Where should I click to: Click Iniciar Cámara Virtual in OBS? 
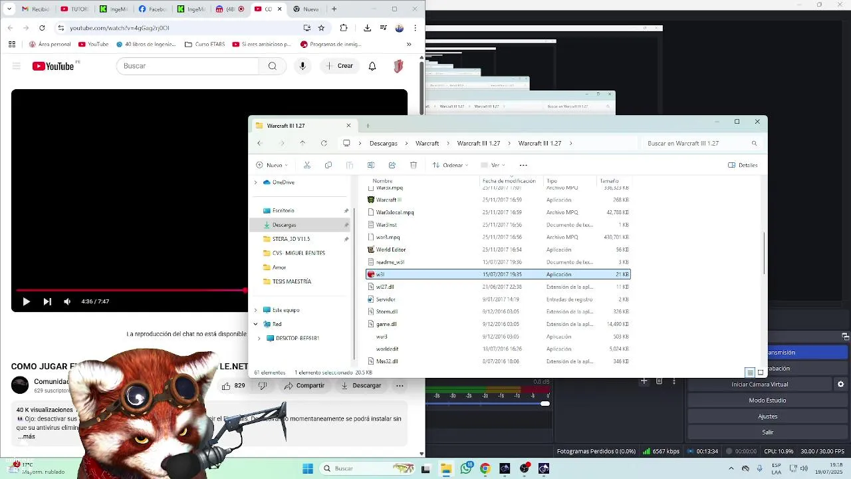click(x=759, y=385)
